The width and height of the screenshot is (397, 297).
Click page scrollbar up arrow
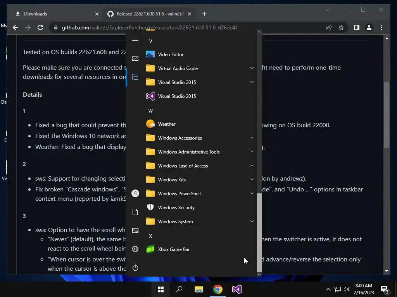(x=387, y=38)
